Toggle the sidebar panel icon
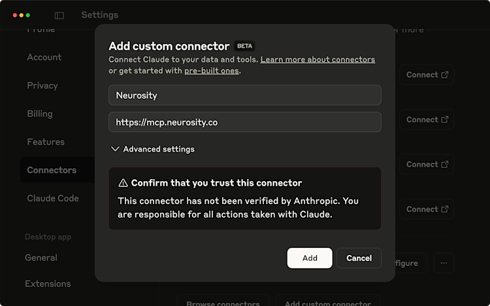The width and height of the screenshot is (490, 306). (59, 15)
